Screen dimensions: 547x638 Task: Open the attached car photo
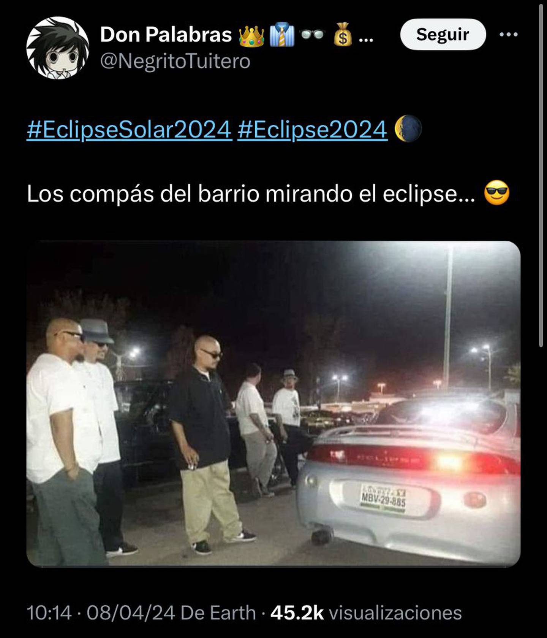[273, 403]
